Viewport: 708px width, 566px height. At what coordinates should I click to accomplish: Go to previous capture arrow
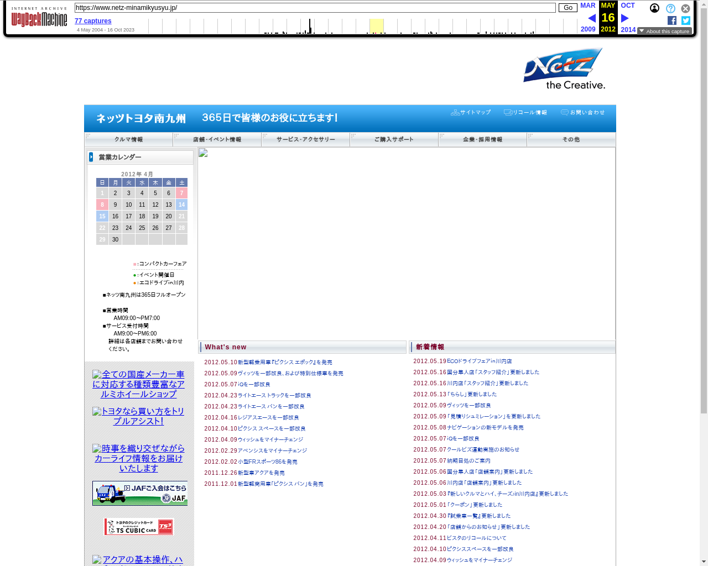click(591, 18)
